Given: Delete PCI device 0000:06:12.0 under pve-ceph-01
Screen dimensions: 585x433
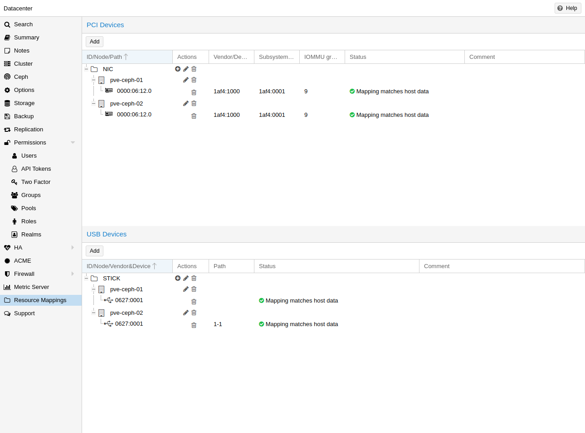Looking at the screenshot, I should click(x=194, y=92).
